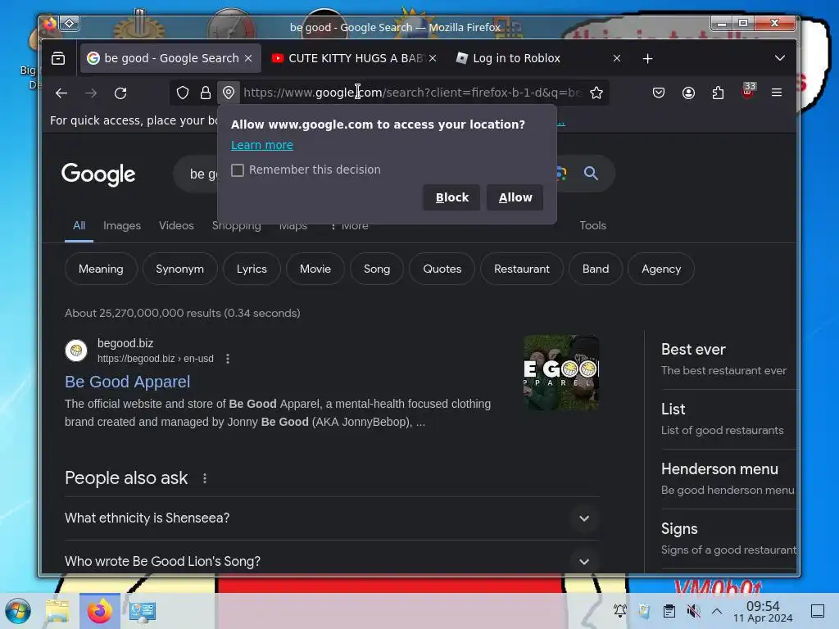Close the CUTE KITTY YouTube tab
The image size is (839, 629).
pyautogui.click(x=433, y=58)
